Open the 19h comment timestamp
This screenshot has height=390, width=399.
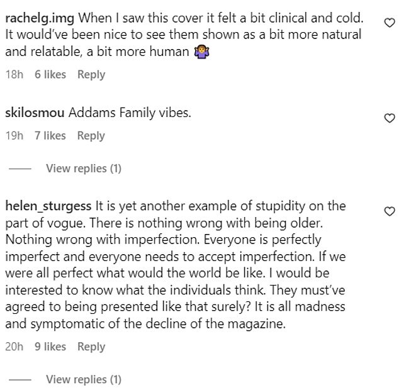pos(14,135)
